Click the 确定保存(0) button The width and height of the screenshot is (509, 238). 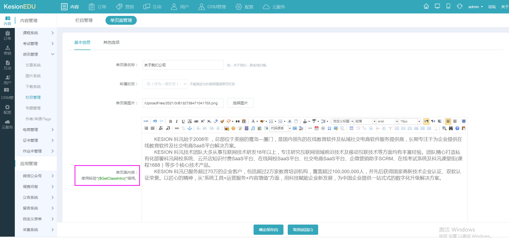pyautogui.click(x=268, y=230)
